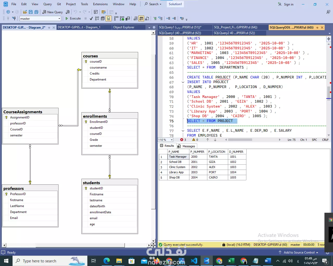
Task: Open the Extensions menu
Action: (x=100, y=4)
